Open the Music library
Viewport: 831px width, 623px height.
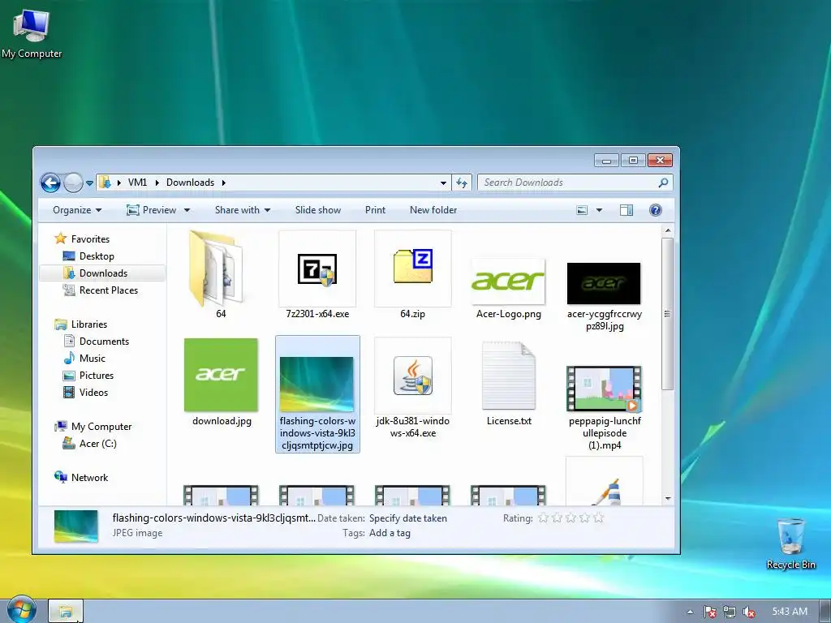pyautogui.click(x=93, y=358)
